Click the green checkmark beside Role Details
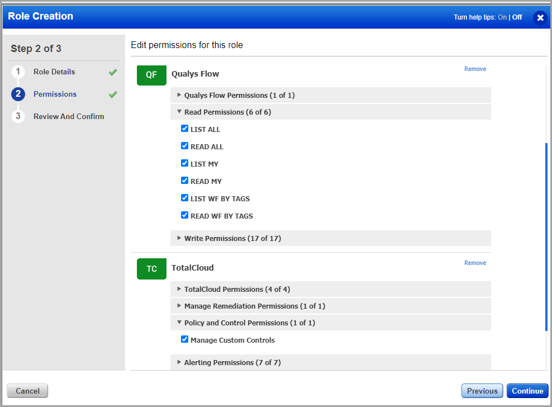The image size is (552, 407). point(113,72)
